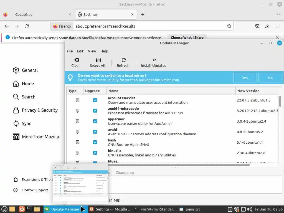Click the Refresh icon in Update Manager
Viewport: 284px width, 213px height.
(124, 60)
